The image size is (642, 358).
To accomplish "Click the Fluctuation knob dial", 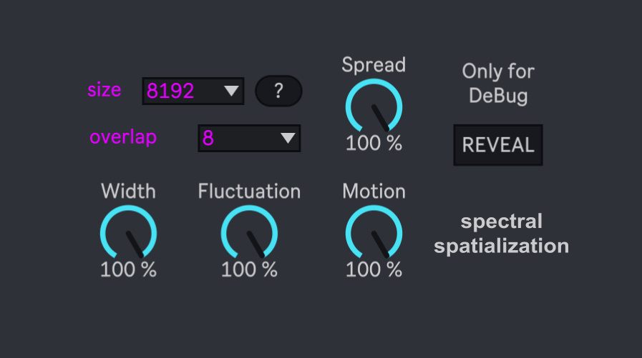I will 249,234.
